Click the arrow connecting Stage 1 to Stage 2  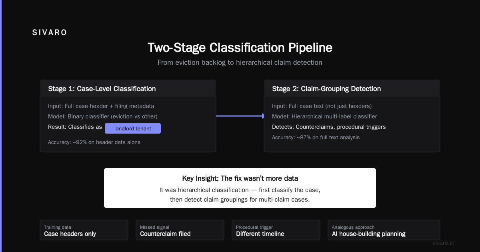tap(240, 116)
